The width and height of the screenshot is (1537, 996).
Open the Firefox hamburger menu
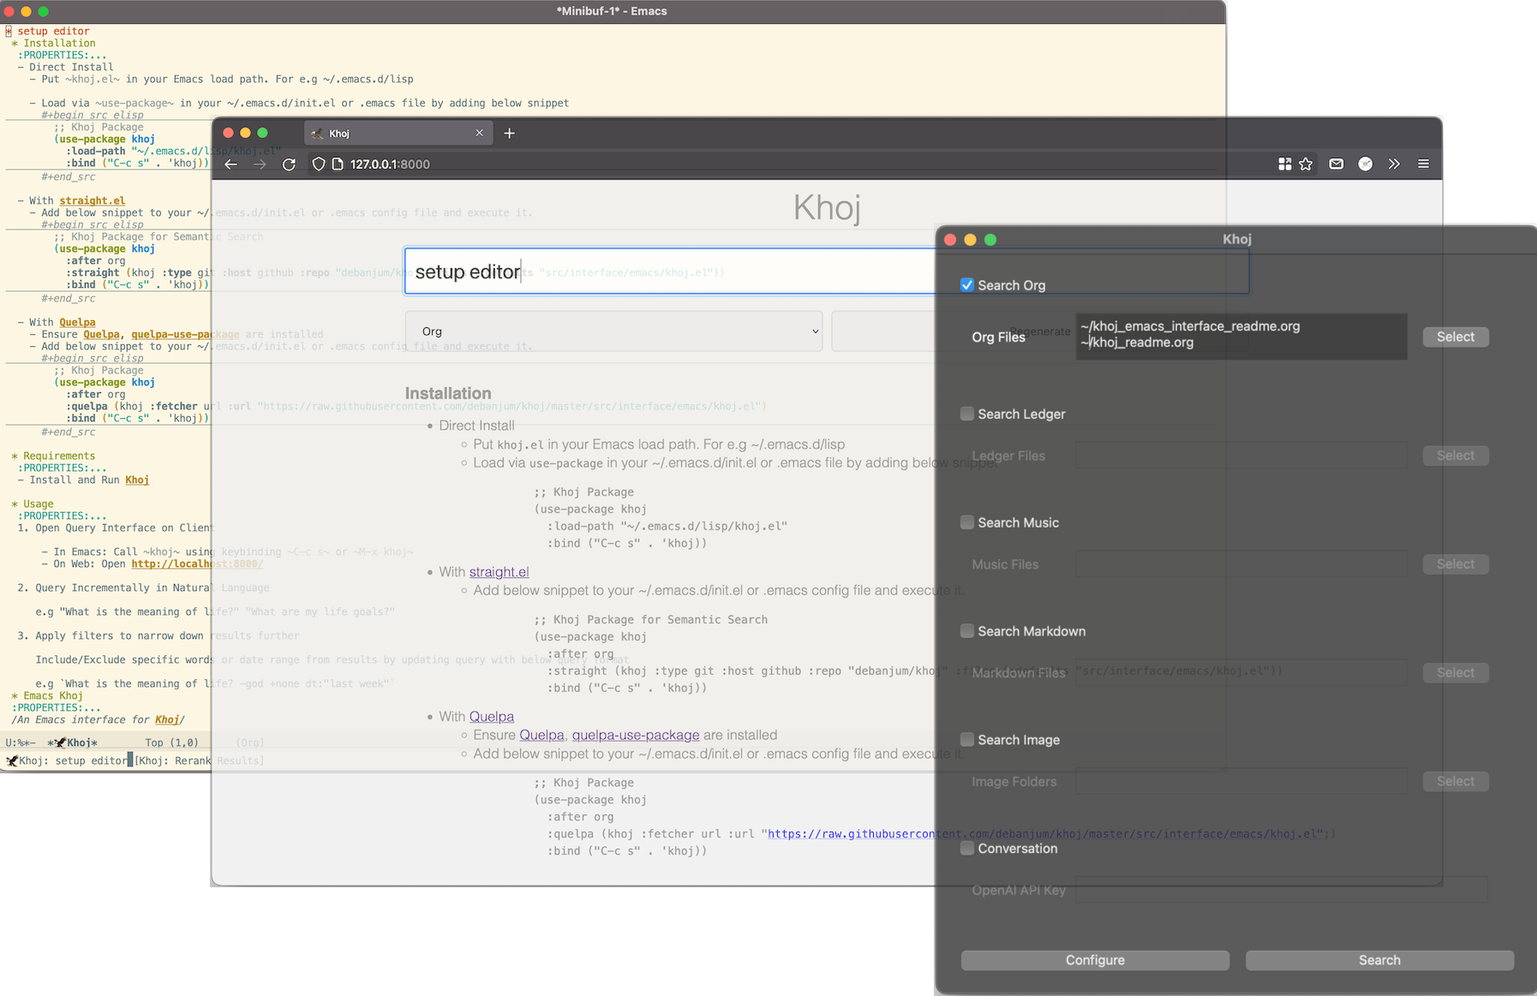click(x=1423, y=164)
